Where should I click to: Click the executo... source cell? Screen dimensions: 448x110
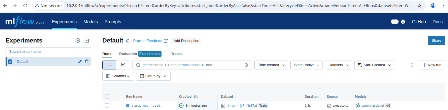[x=338, y=106]
